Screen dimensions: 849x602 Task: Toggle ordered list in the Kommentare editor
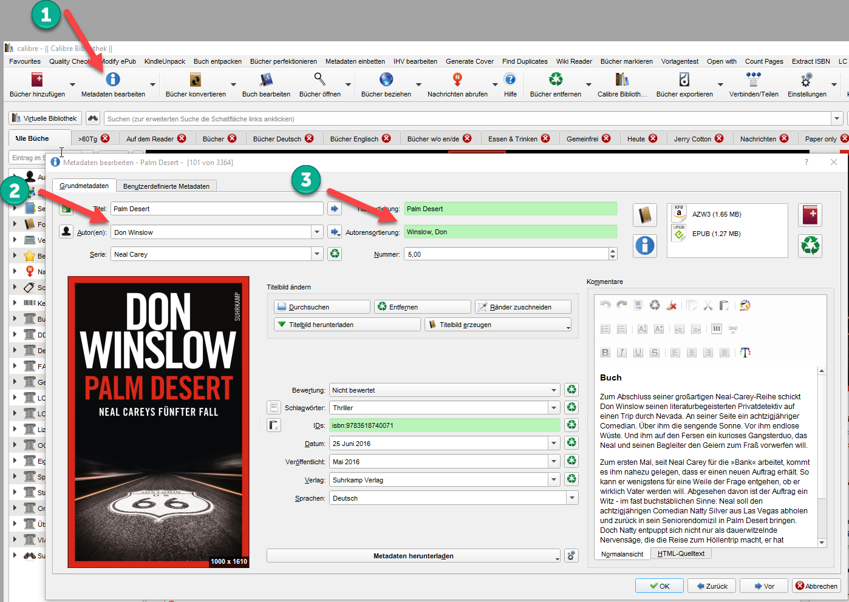coord(605,329)
